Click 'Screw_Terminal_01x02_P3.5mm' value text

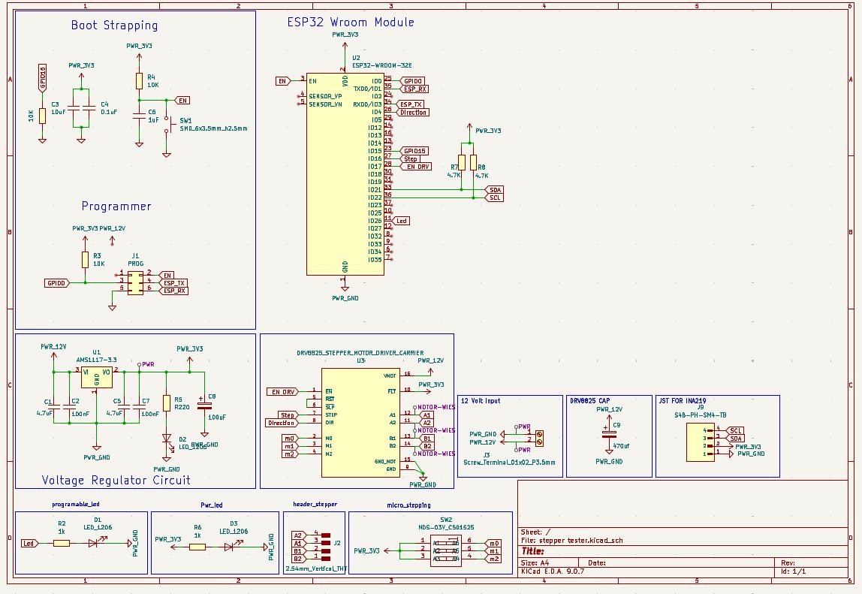pos(509,463)
